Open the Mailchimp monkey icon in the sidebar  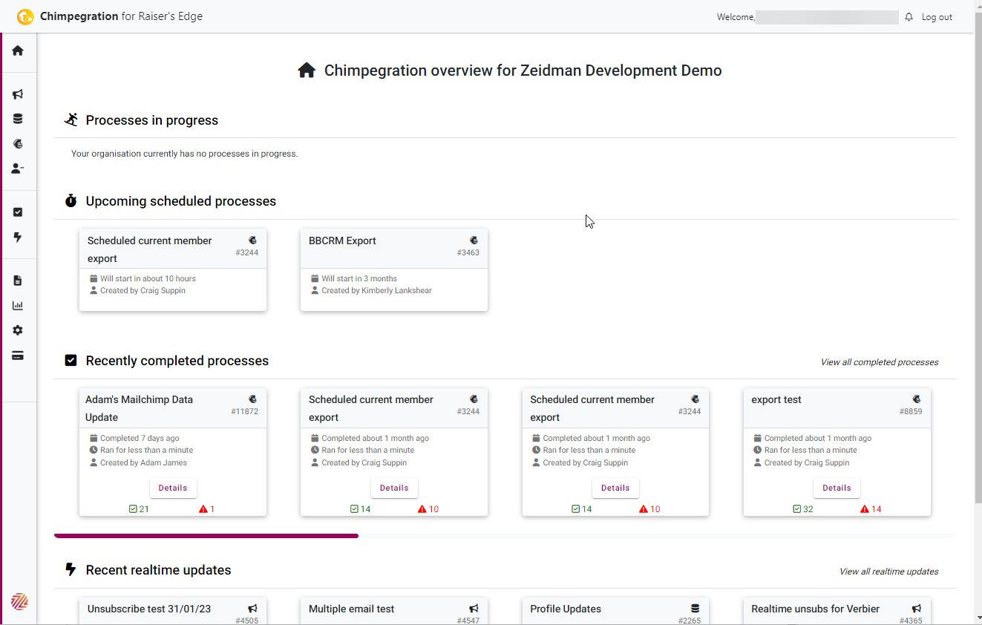pos(18,144)
